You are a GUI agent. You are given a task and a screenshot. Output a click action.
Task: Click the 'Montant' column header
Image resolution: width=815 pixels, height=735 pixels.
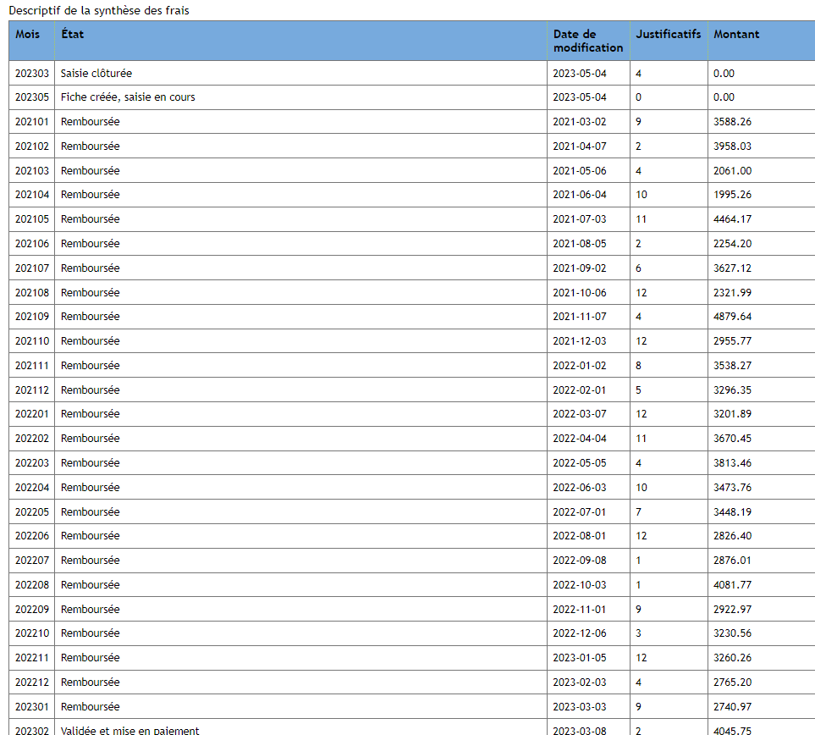pyautogui.click(x=762, y=41)
